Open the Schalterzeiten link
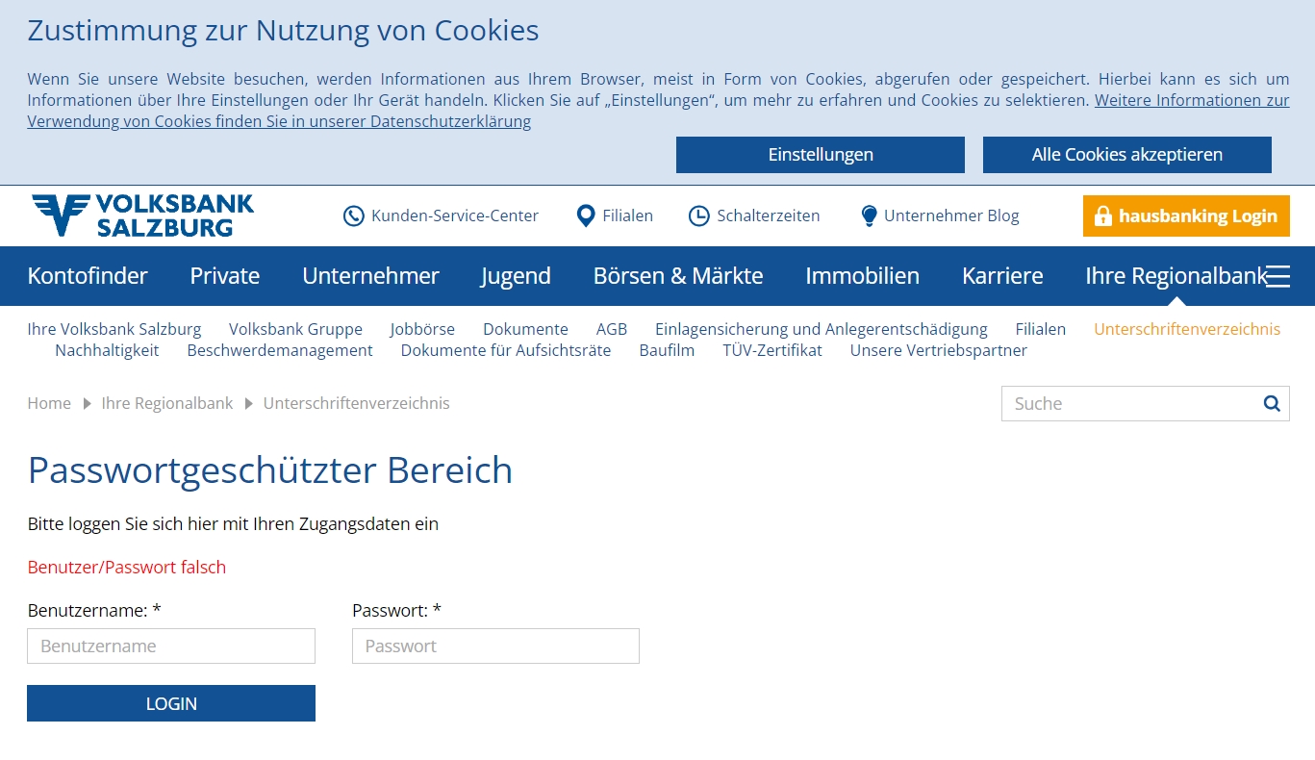1315x760 pixels. (x=769, y=215)
